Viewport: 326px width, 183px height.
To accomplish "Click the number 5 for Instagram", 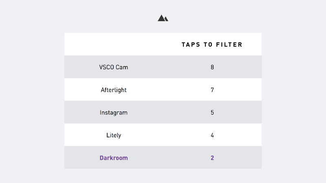I will 212,112.
